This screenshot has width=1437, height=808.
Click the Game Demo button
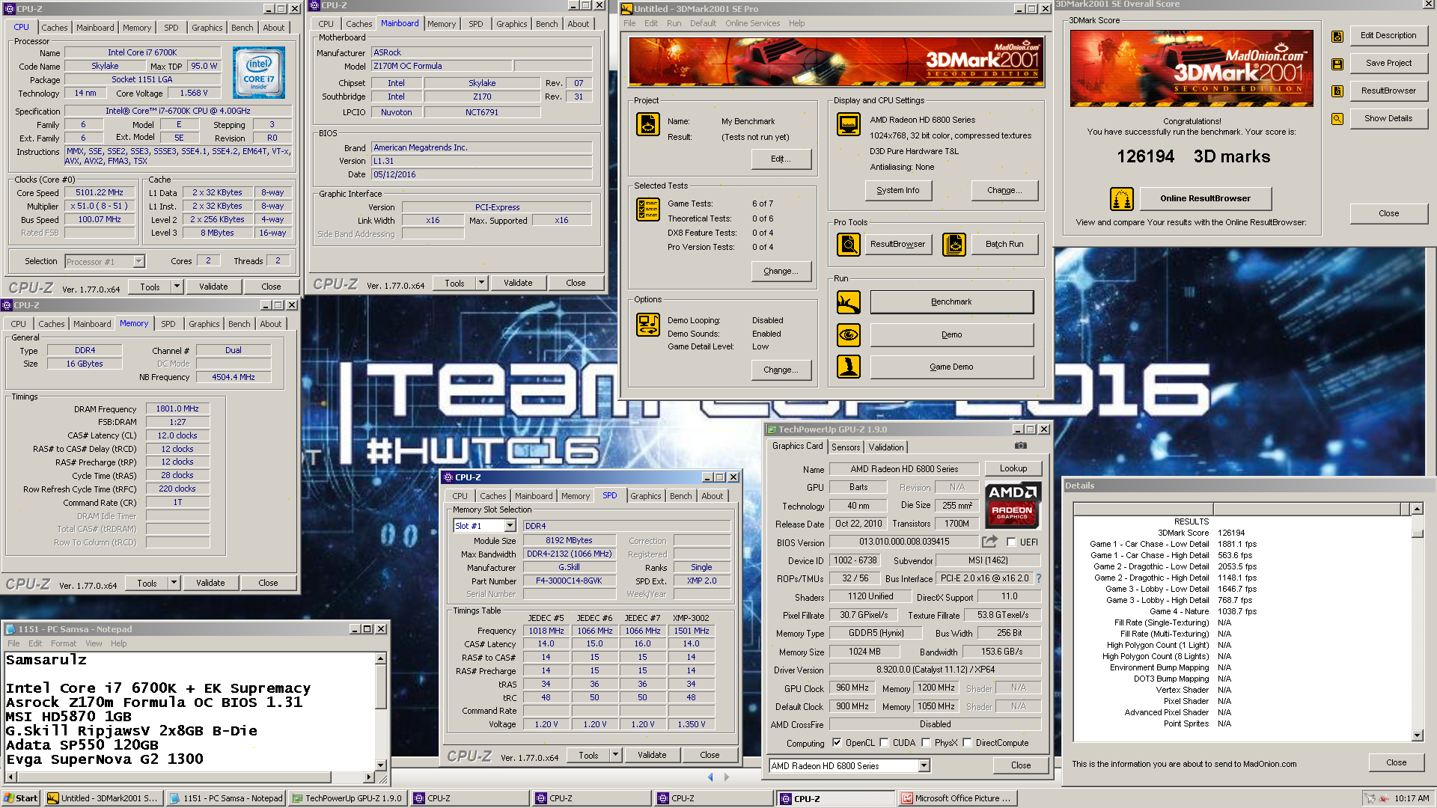[x=951, y=367]
